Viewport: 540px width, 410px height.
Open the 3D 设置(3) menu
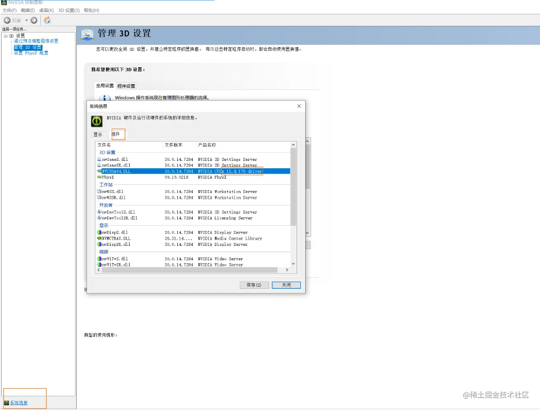click(69, 10)
